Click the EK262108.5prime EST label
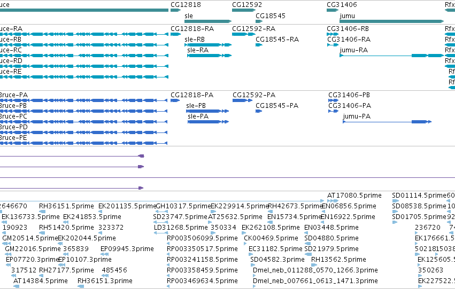 click(x=271, y=228)
